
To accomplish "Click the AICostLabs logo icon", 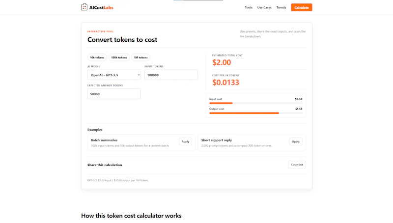I will click(84, 7).
